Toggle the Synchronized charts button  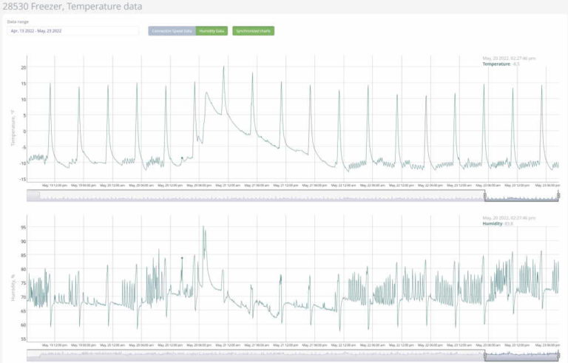253,31
